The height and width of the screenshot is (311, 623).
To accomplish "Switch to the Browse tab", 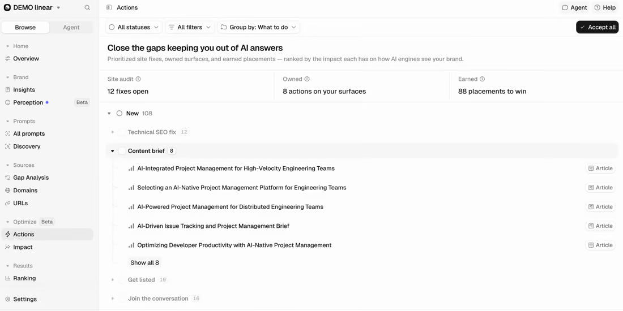I will pos(25,27).
